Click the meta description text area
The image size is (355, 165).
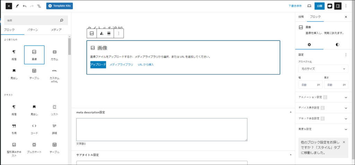[162, 129]
